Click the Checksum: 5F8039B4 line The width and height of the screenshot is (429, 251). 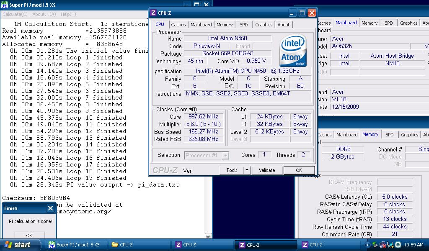(36, 198)
